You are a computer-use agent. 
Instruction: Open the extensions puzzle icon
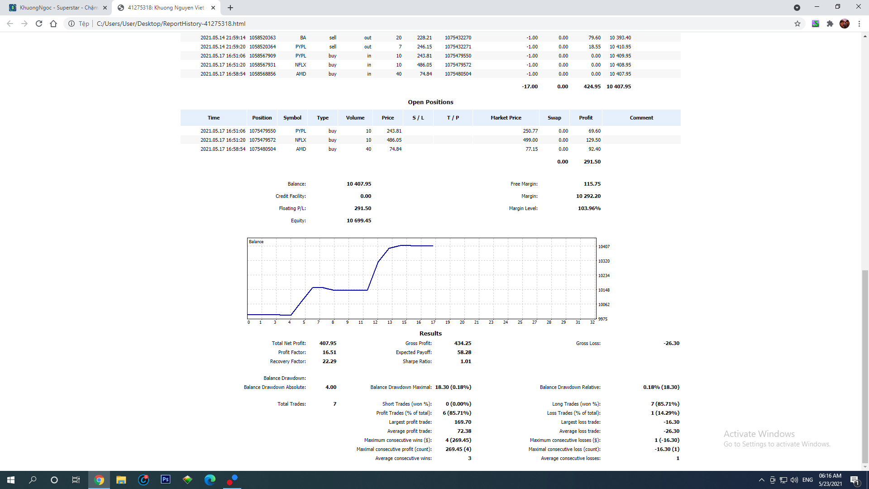click(x=830, y=24)
